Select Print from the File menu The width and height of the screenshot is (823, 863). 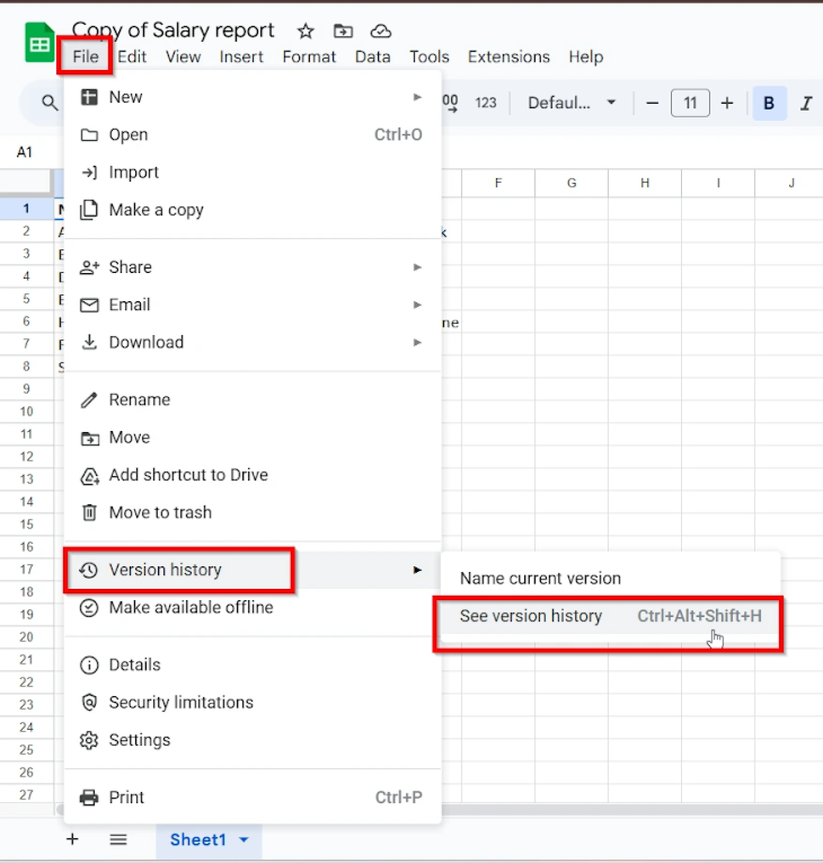point(126,797)
